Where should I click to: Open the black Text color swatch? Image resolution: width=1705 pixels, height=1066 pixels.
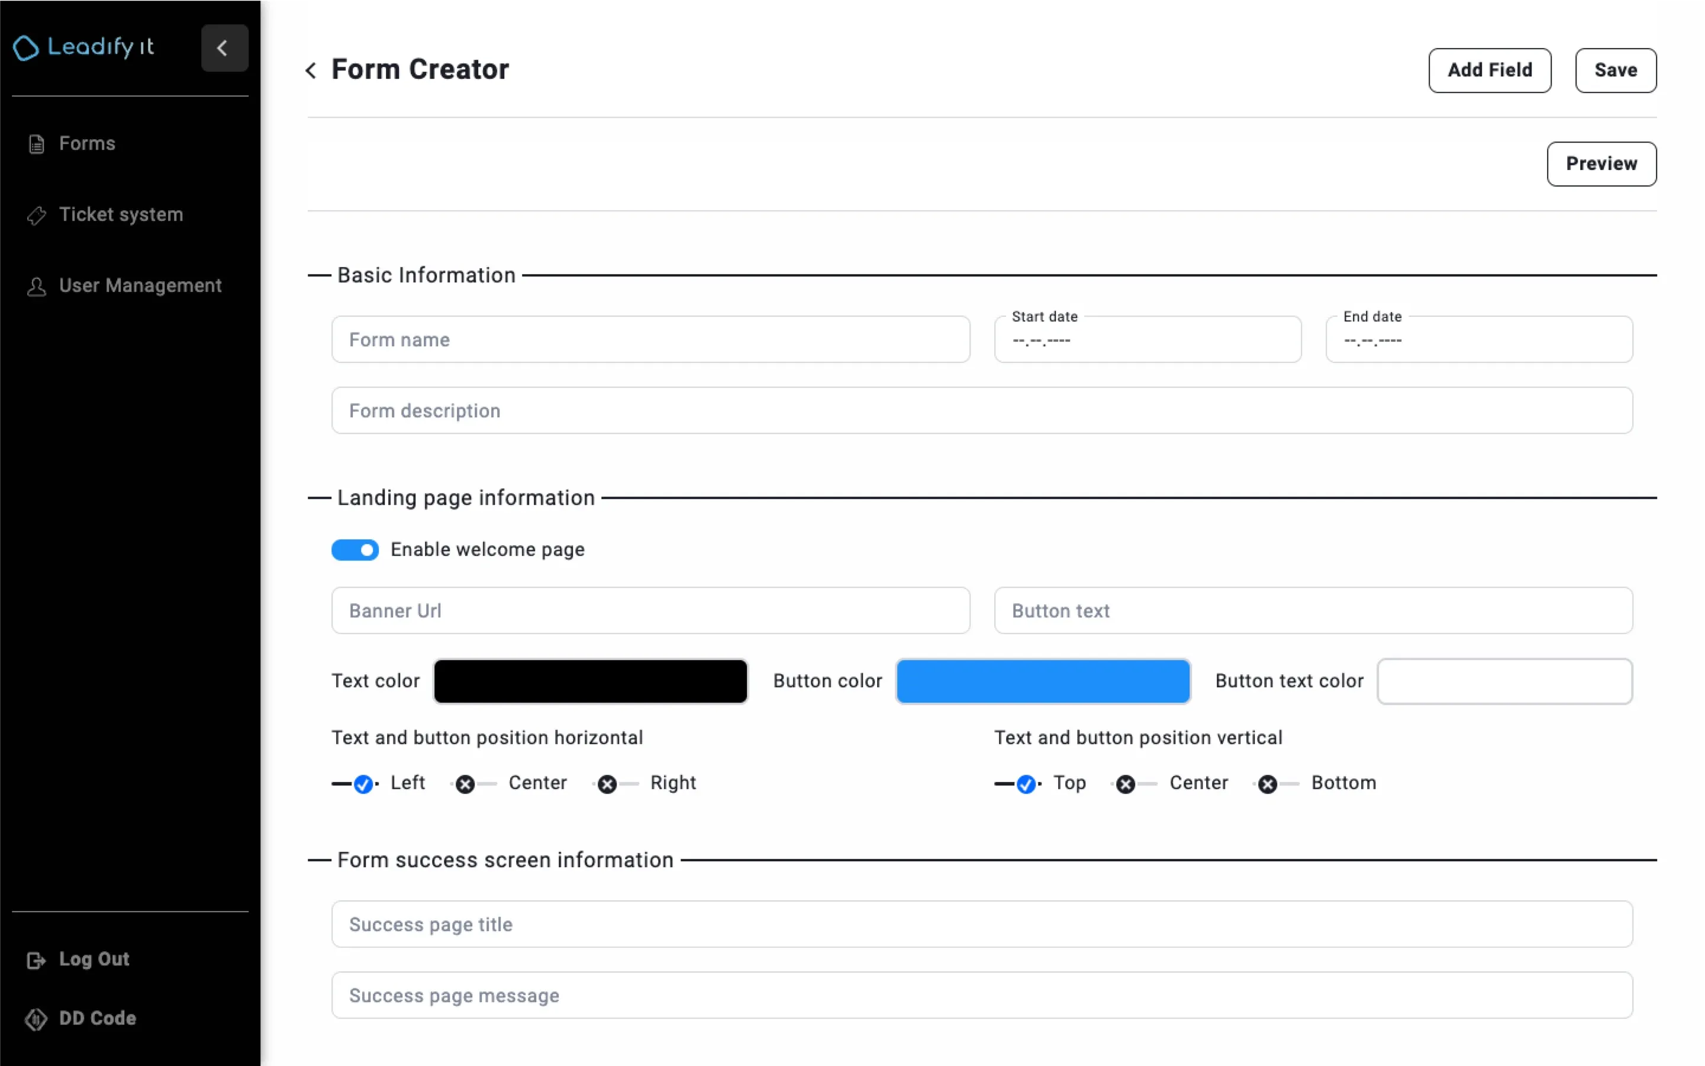coord(591,681)
